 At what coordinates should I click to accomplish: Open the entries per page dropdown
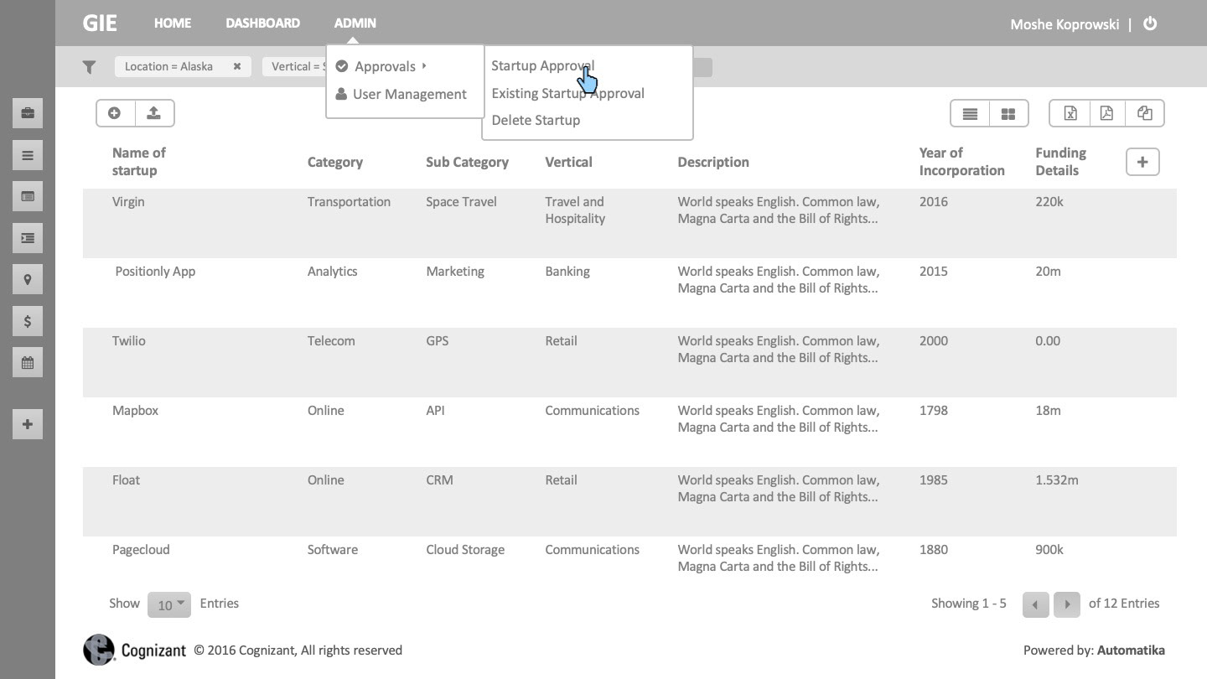pyautogui.click(x=169, y=604)
